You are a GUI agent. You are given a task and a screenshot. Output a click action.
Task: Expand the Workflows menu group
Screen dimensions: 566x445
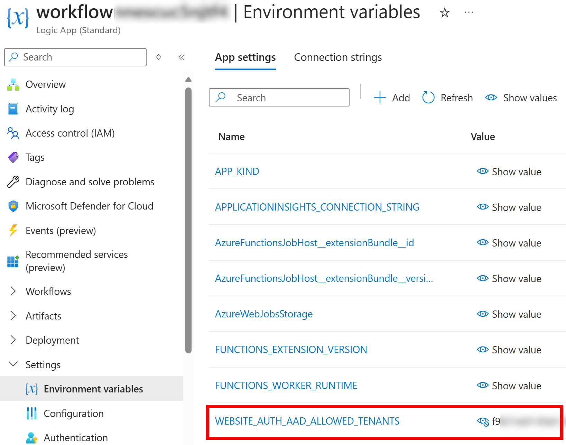click(13, 291)
